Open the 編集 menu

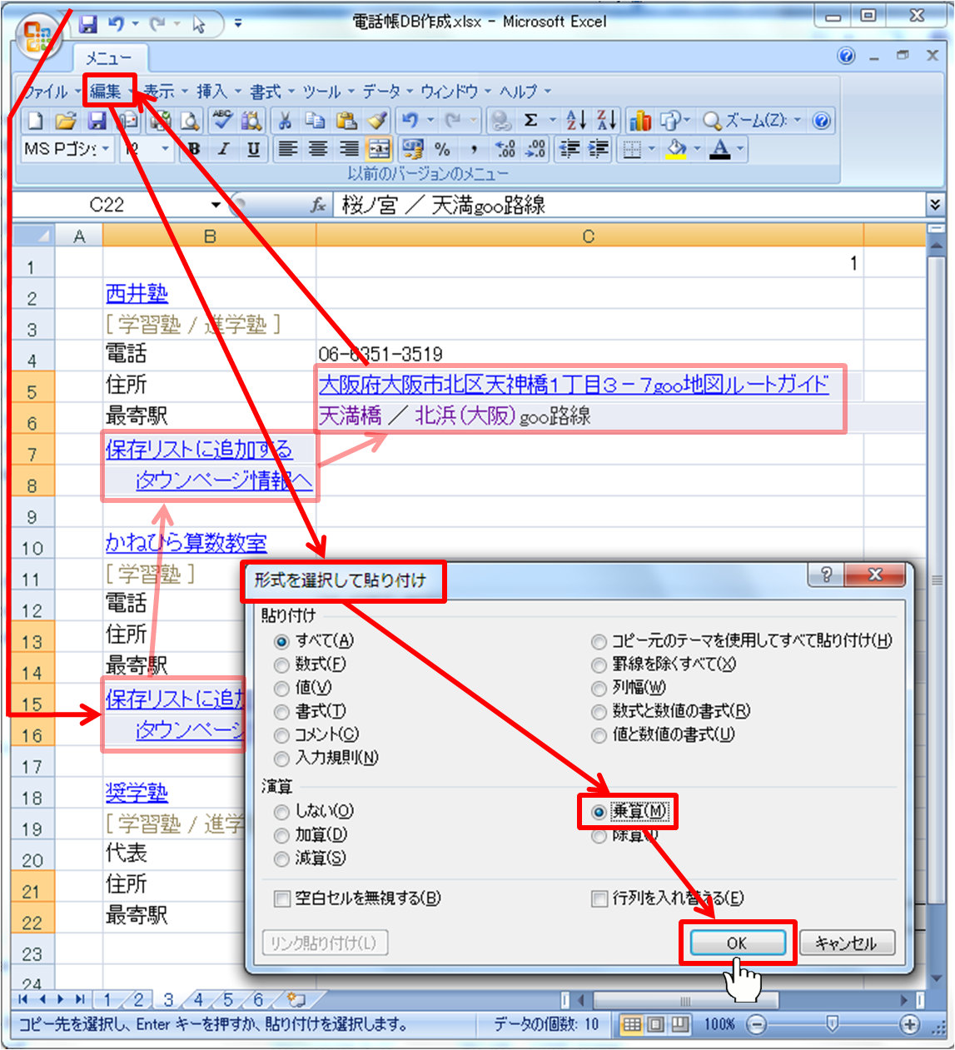tap(106, 92)
